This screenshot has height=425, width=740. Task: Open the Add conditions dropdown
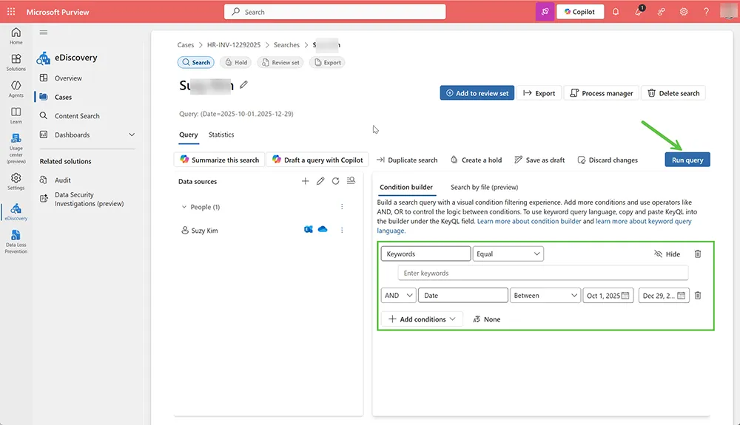[x=422, y=319]
